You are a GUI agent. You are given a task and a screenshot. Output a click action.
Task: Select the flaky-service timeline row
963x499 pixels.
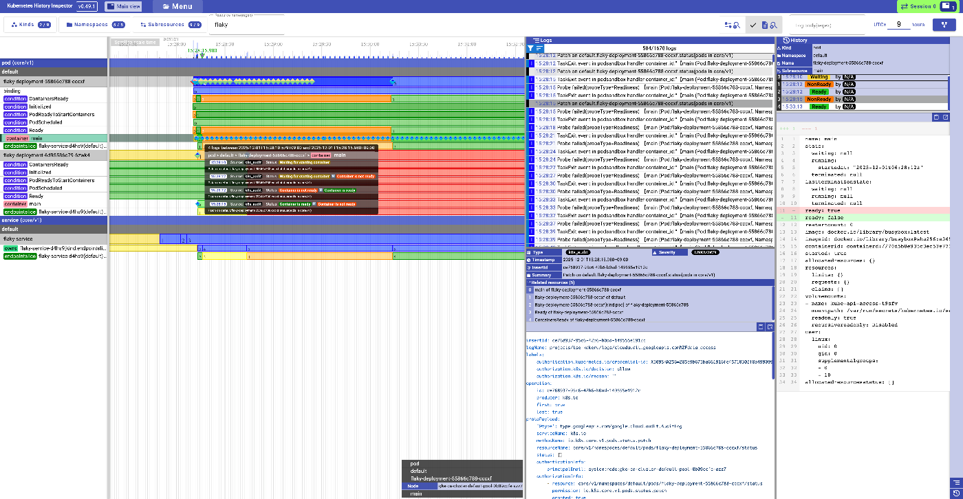[x=54, y=239]
